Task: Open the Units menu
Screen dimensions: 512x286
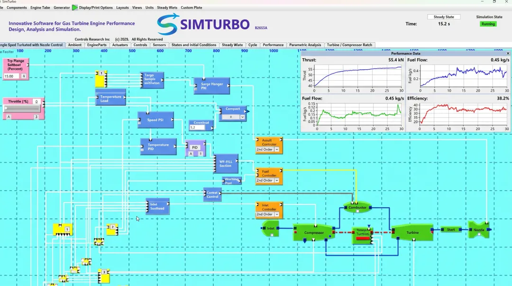Action: tap(149, 8)
